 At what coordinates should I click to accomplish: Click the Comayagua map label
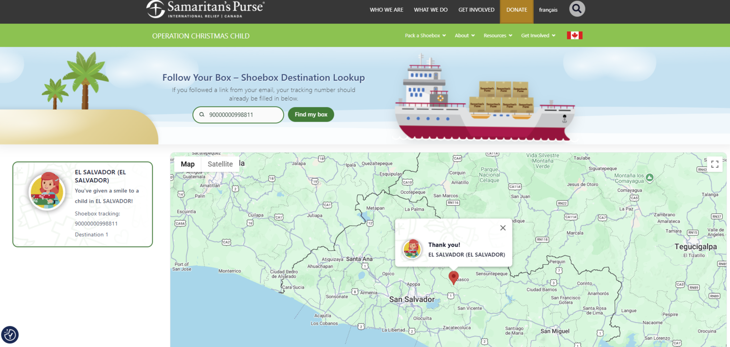pyautogui.click(x=630, y=191)
